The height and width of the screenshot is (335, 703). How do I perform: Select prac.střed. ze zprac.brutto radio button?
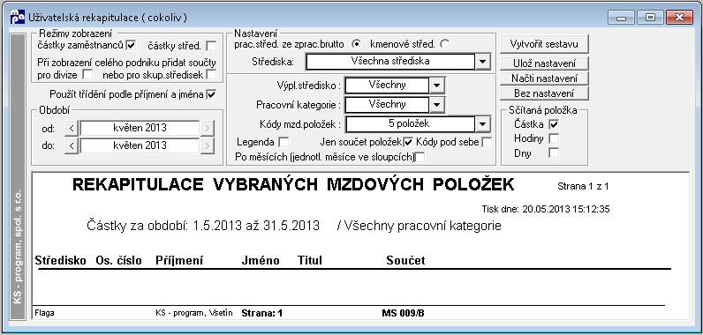coord(357,44)
